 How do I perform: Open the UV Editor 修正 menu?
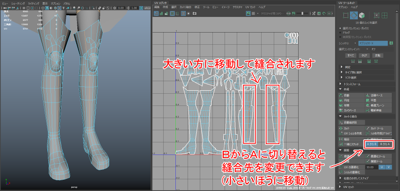(197, 7)
